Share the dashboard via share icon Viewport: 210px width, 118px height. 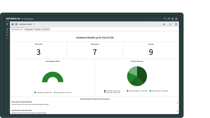pyautogui.click(x=170, y=24)
